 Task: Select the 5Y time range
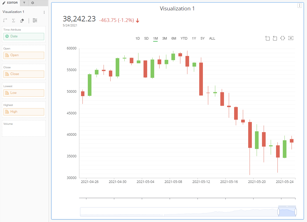[x=203, y=38]
